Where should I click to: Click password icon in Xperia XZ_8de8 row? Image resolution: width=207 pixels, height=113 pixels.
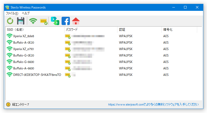(68, 36)
